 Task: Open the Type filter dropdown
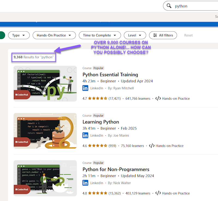[x=19, y=35]
